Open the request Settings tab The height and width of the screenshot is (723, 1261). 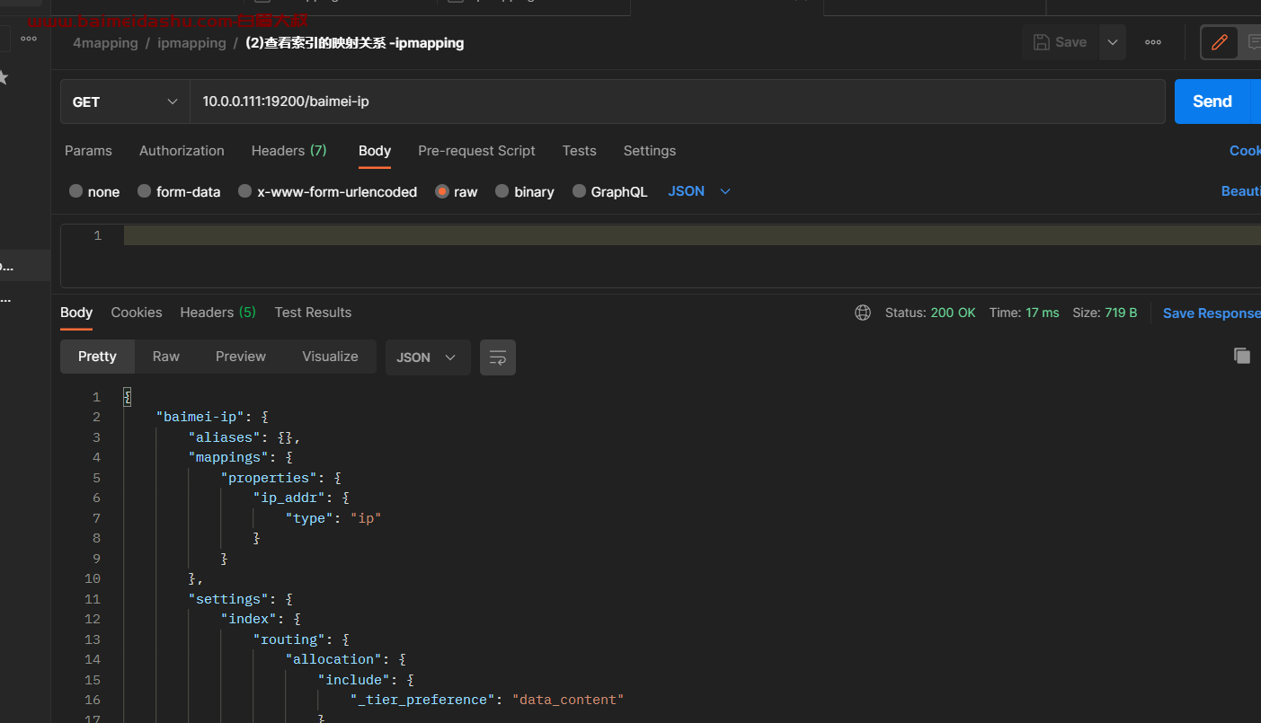tap(649, 151)
